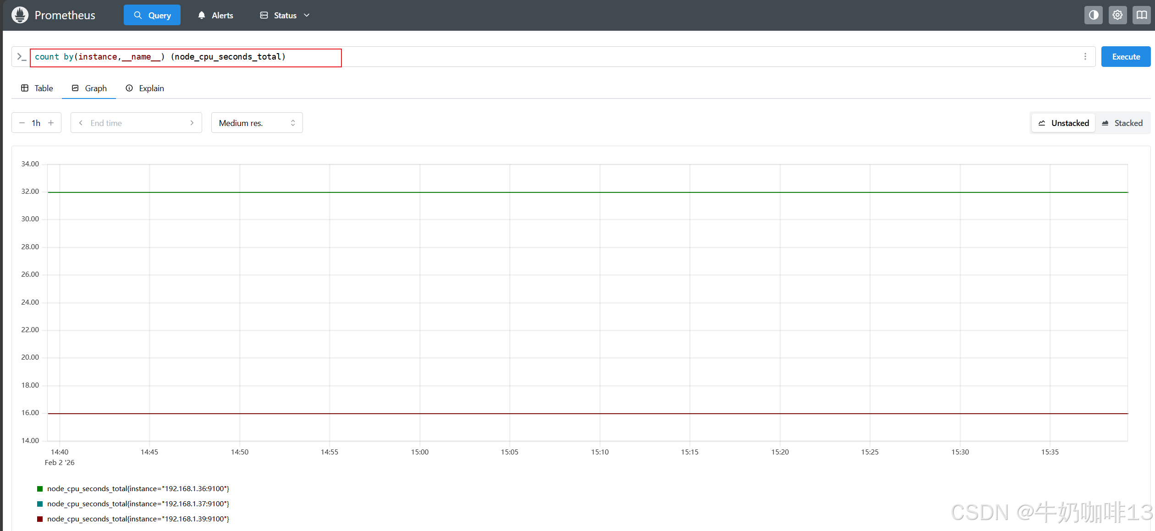Switch the graph to Stacked mode

pos(1122,123)
